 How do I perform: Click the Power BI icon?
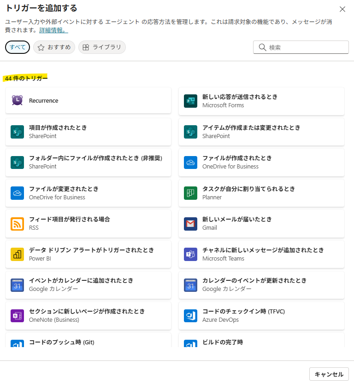[17, 254]
